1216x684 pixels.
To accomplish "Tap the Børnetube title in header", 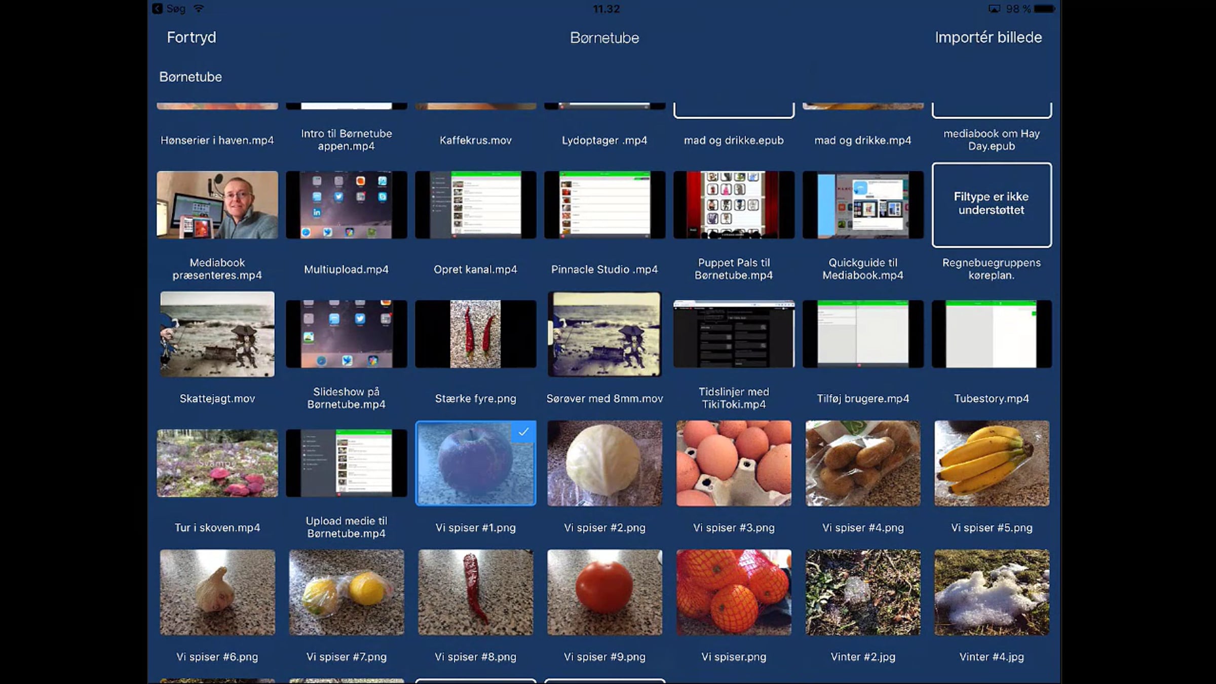I will pyautogui.click(x=604, y=38).
